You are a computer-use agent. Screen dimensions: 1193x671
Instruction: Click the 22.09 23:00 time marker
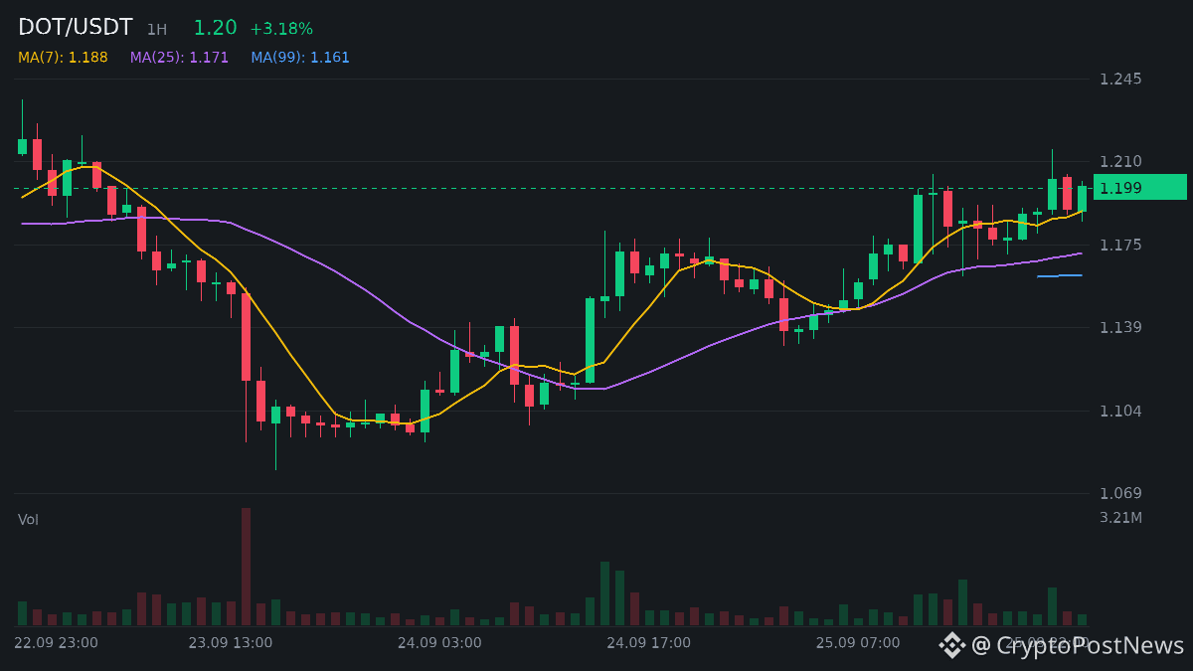coord(57,643)
